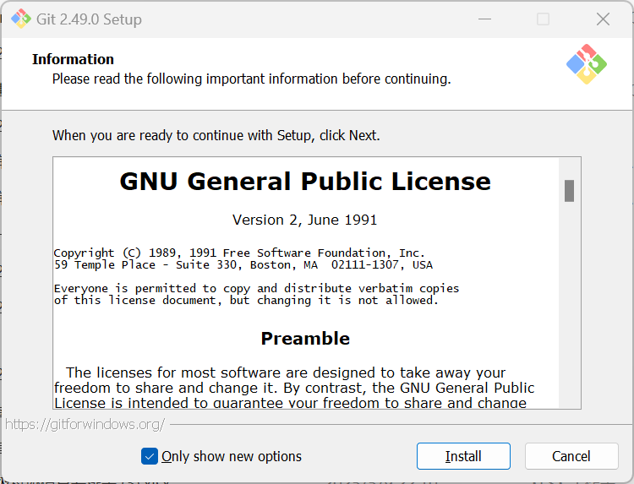Click the GNU General Public License heading
Viewport: 634px width, 484px height.
coord(305,181)
